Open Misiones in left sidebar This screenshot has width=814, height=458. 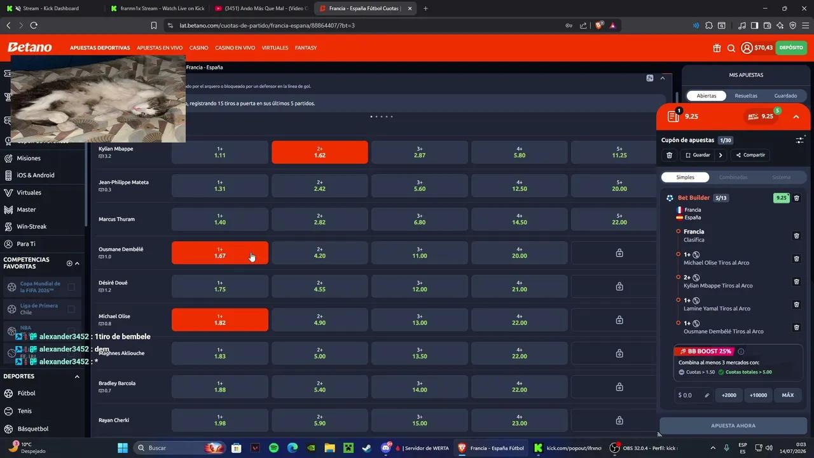pos(29,158)
